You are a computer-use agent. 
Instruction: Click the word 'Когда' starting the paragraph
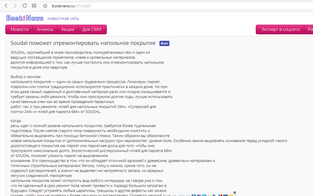click(x=16, y=121)
